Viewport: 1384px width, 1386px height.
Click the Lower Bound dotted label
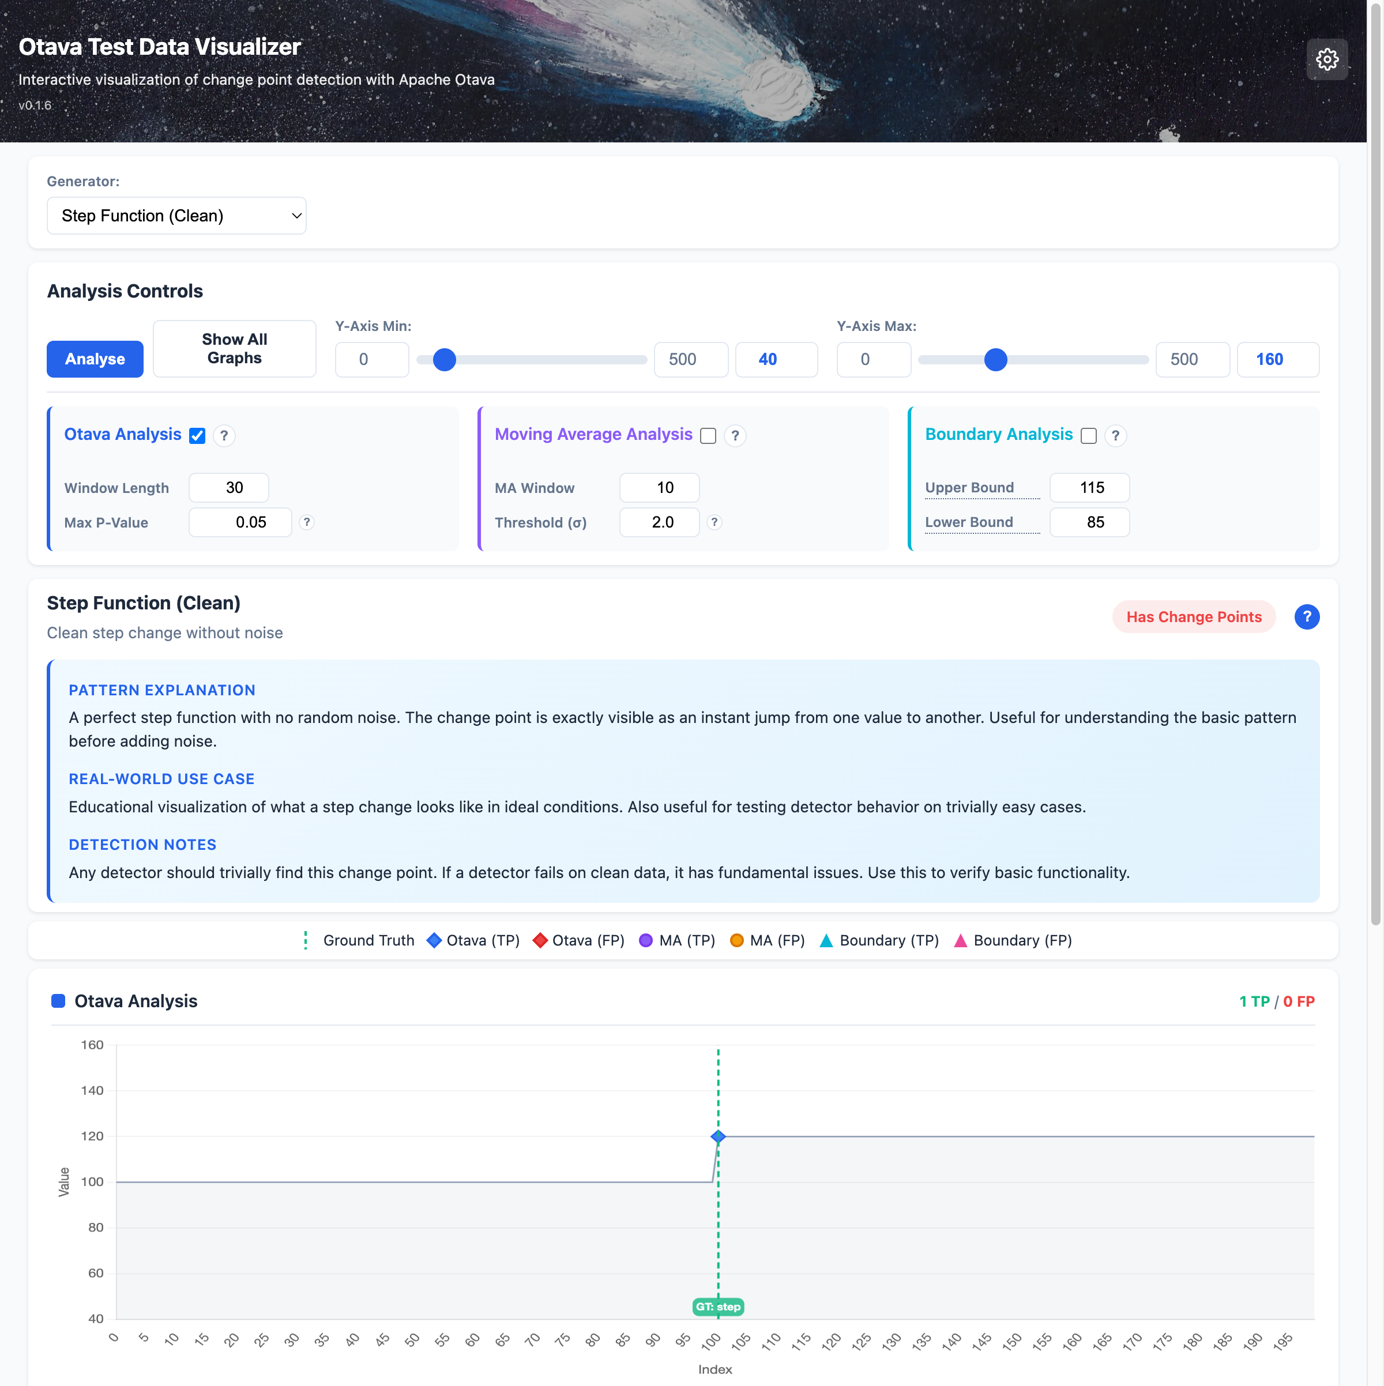(982, 523)
